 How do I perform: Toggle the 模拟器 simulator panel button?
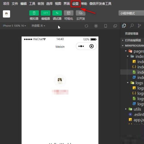point(34,13)
